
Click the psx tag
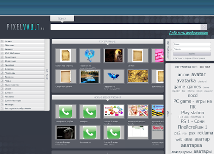click(192, 133)
